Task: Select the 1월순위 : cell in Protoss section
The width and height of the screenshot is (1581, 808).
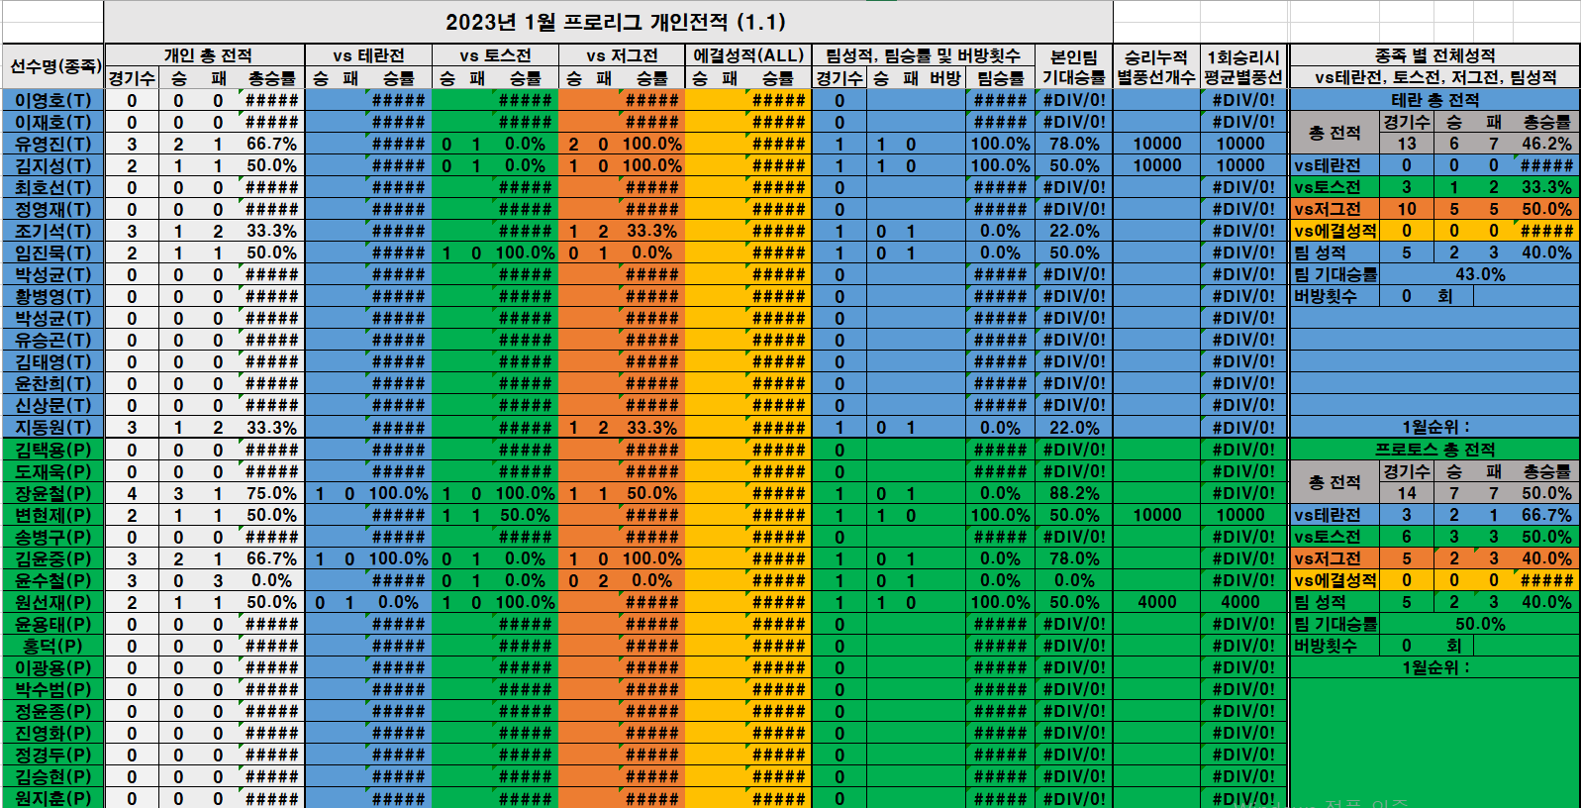Action: click(x=1434, y=667)
